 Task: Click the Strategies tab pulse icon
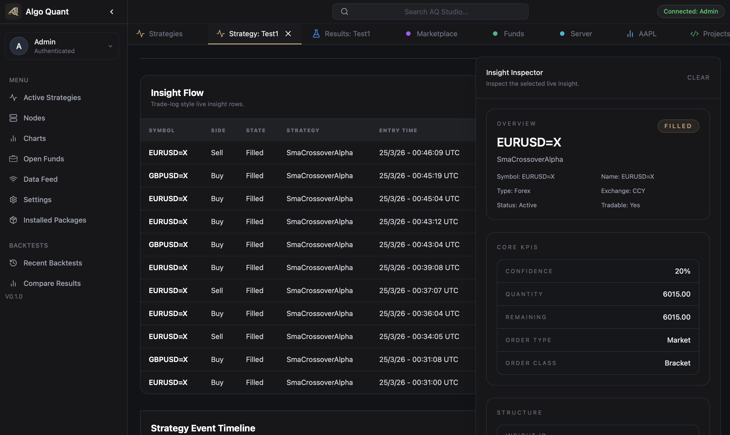(x=140, y=34)
